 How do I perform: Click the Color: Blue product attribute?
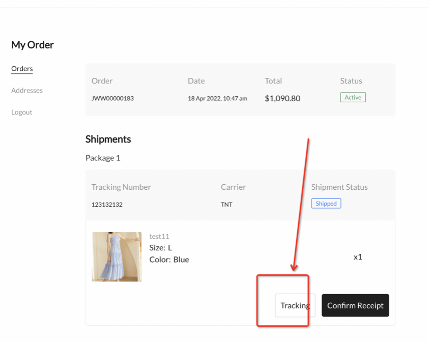(169, 260)
